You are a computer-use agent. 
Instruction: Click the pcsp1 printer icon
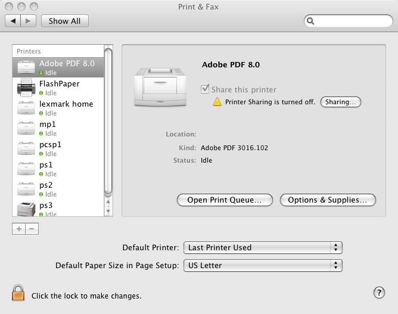(x=26, y=148)
